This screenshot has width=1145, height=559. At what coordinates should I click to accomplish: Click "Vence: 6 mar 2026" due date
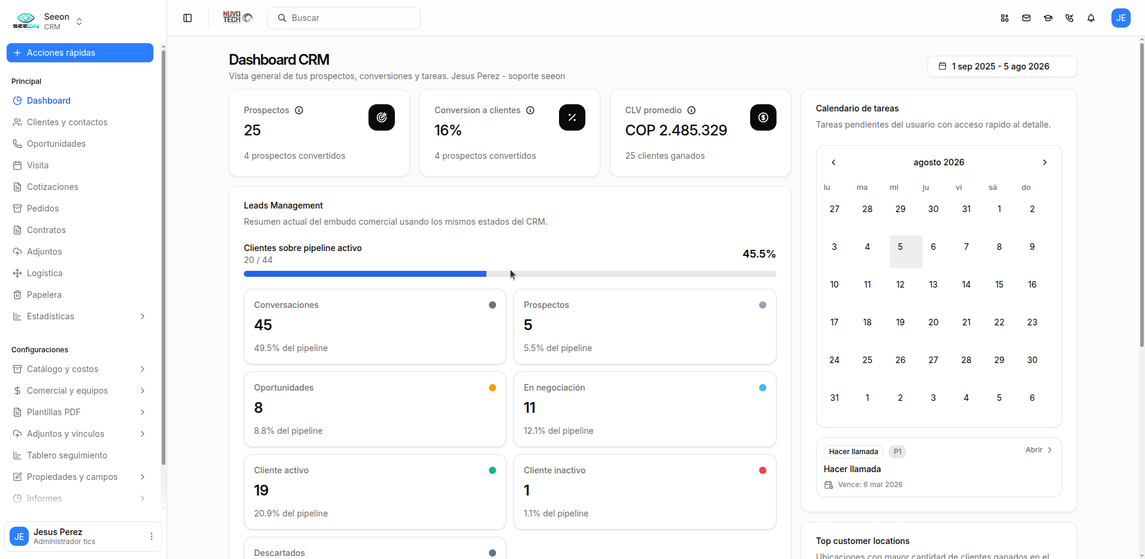tap(870, 485)
